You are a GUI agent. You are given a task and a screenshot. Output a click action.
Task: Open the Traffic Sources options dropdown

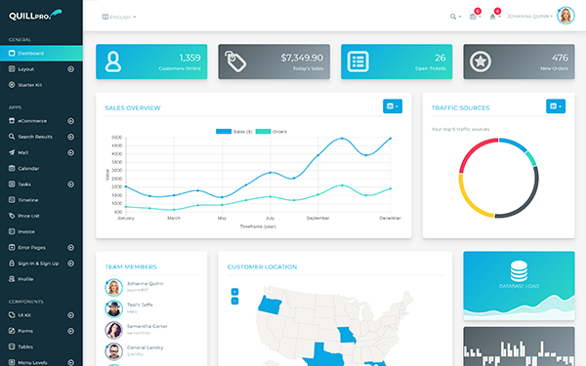556,106
